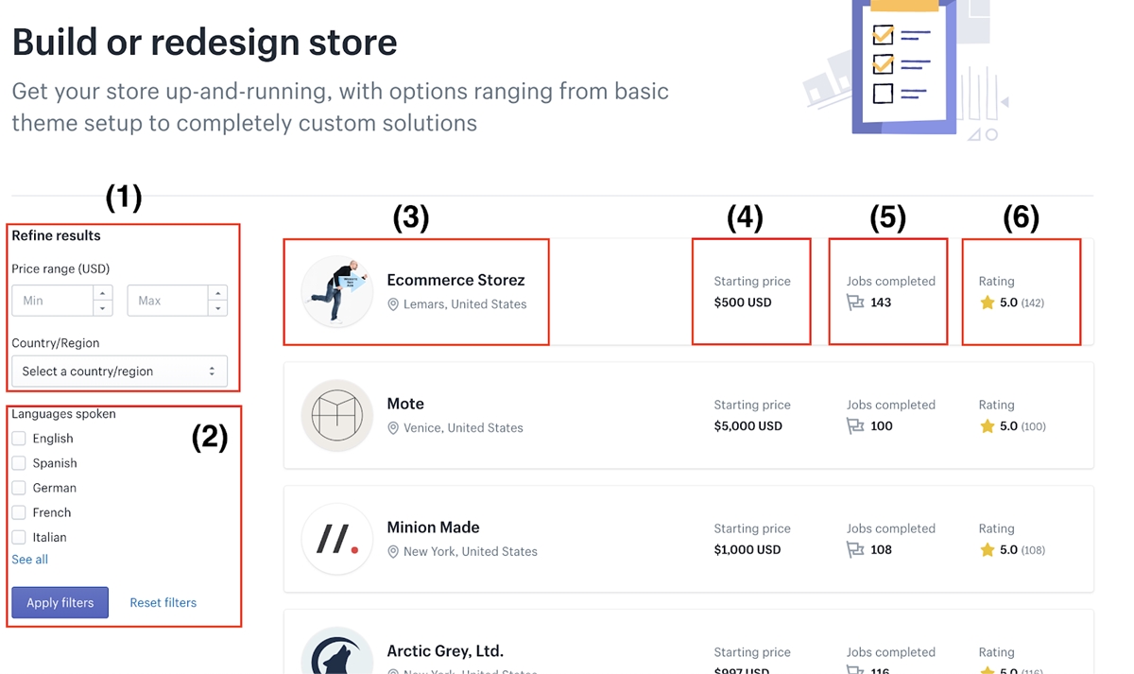The height and width of the screenshot is (674, 1134).
Task: Tick the Italian language checkbox
Action: 19,537
